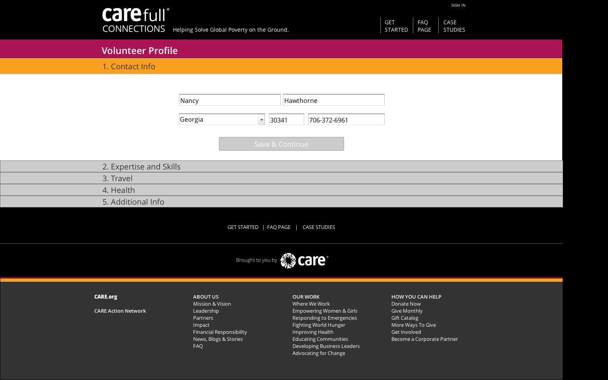
Task: Click the Give Monthly link
Action: pyautogui.click(x=407, y=311)
